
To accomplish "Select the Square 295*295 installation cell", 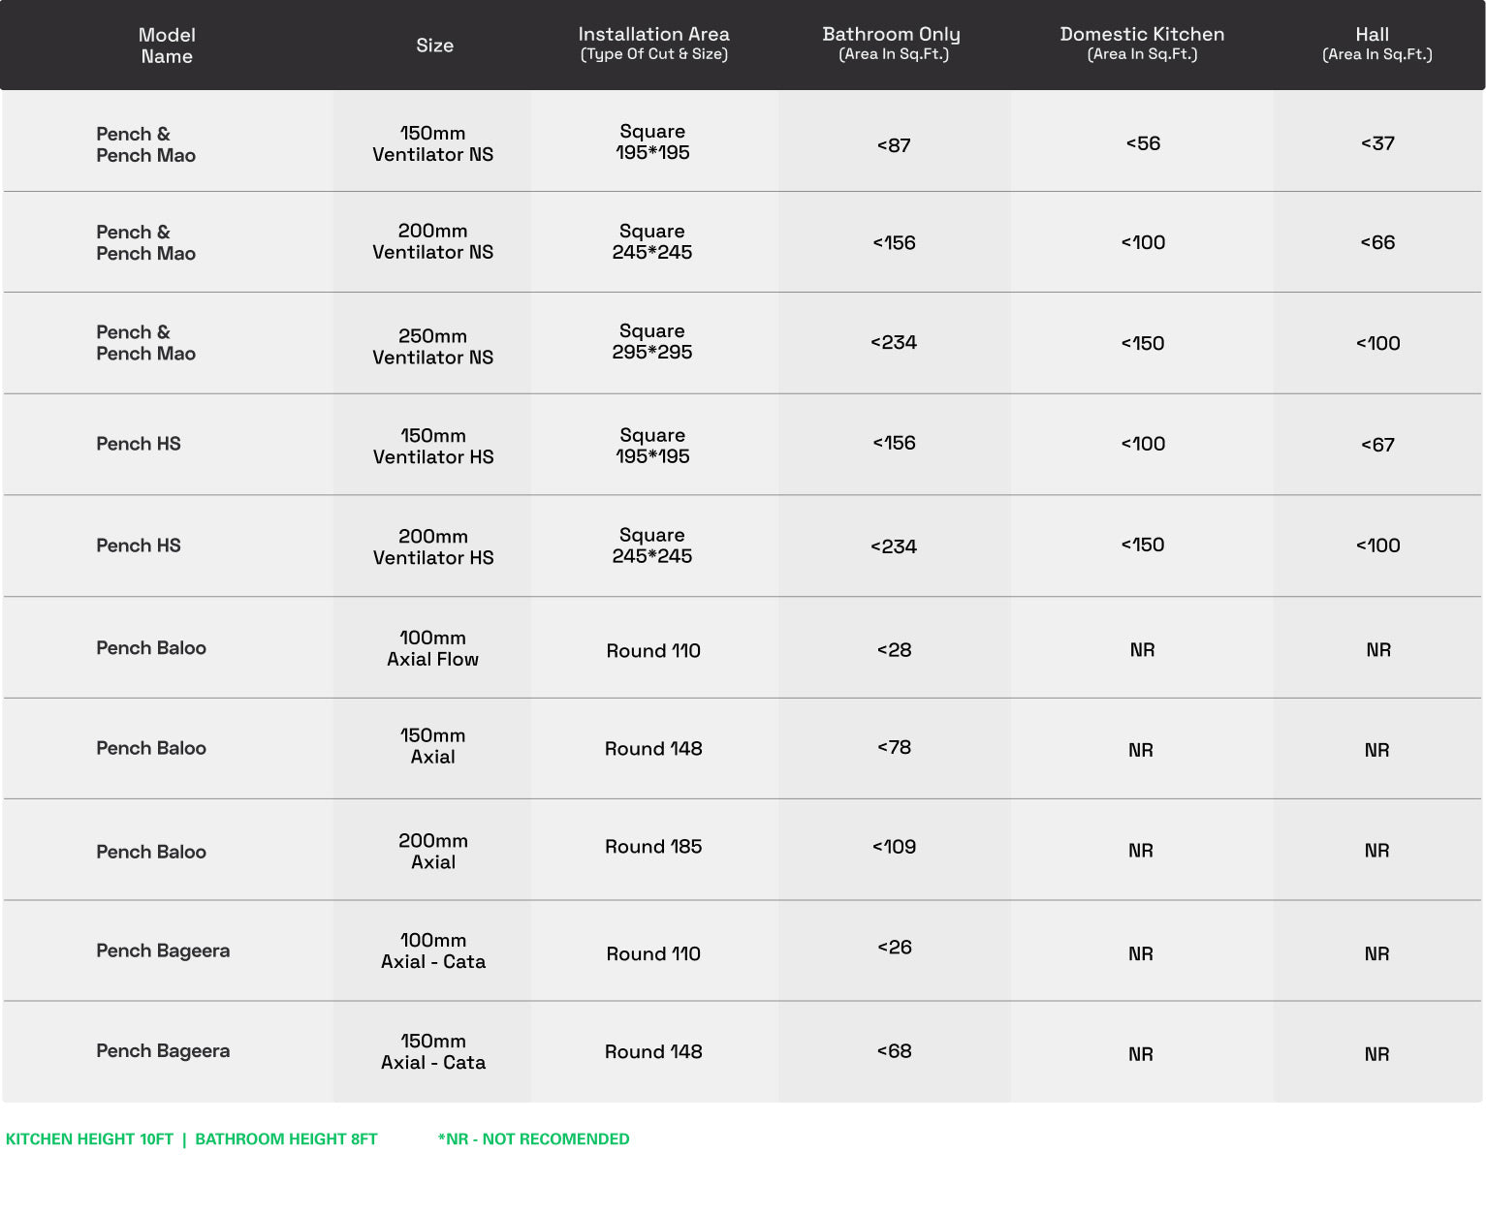I will click(652, 341).
